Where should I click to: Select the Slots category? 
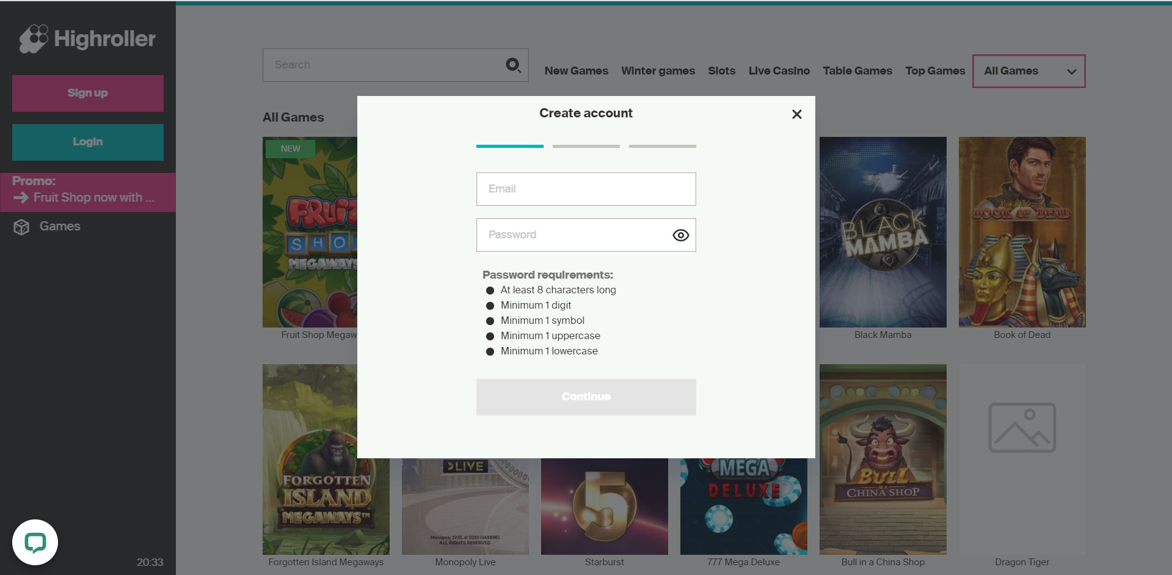click(x=721, y=71)
